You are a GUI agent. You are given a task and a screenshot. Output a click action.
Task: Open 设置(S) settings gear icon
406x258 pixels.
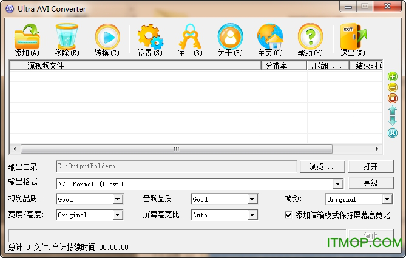tap(151, 36)
